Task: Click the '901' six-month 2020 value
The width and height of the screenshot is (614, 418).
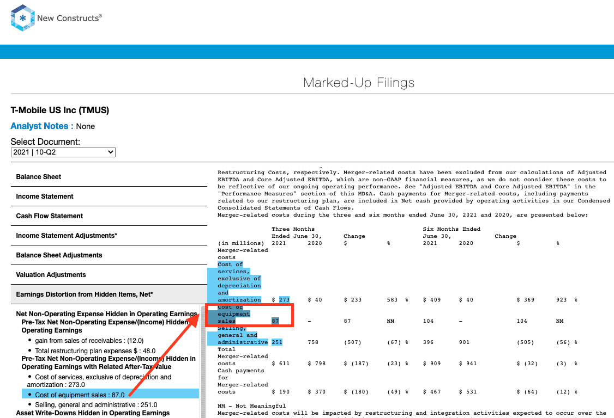Action: [x=465, y=342]
